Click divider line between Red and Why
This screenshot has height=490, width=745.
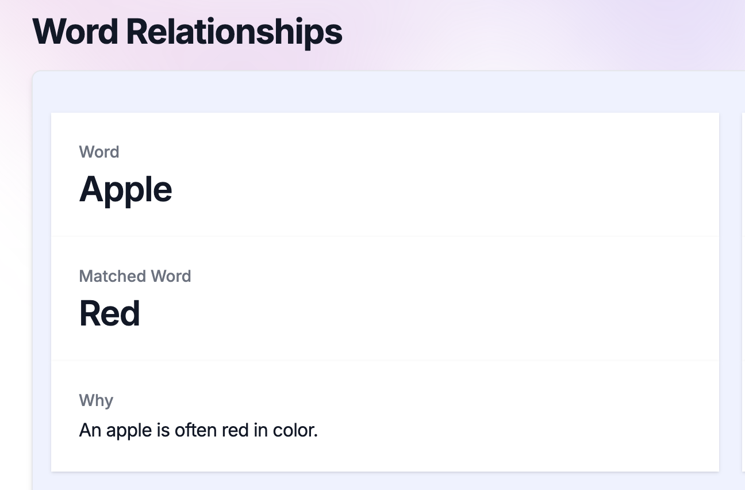(385, 361)
